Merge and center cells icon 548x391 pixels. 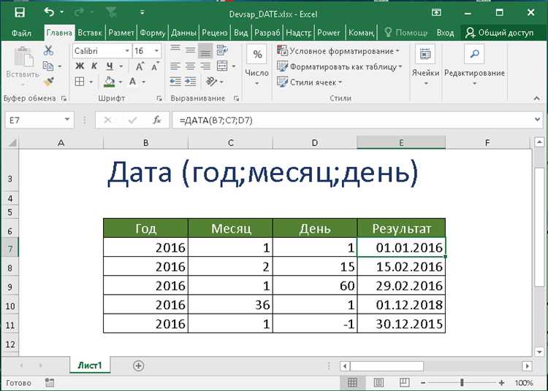[222, 66]
